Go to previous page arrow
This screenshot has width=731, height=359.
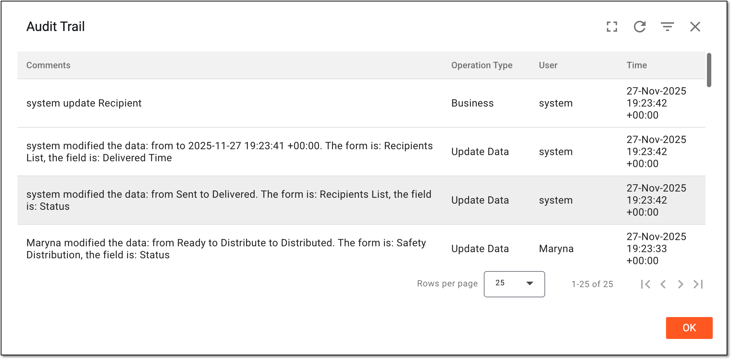pyautogui.click(x=663, y=284)
